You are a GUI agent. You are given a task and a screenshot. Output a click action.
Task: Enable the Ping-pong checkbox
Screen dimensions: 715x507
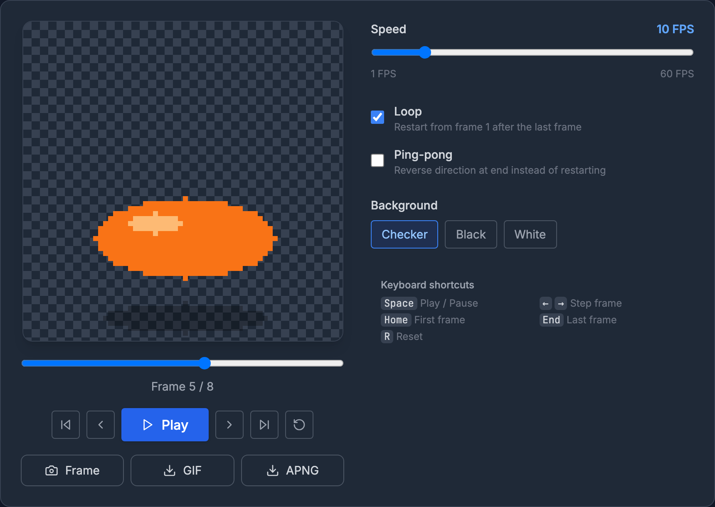coord(377,160)
